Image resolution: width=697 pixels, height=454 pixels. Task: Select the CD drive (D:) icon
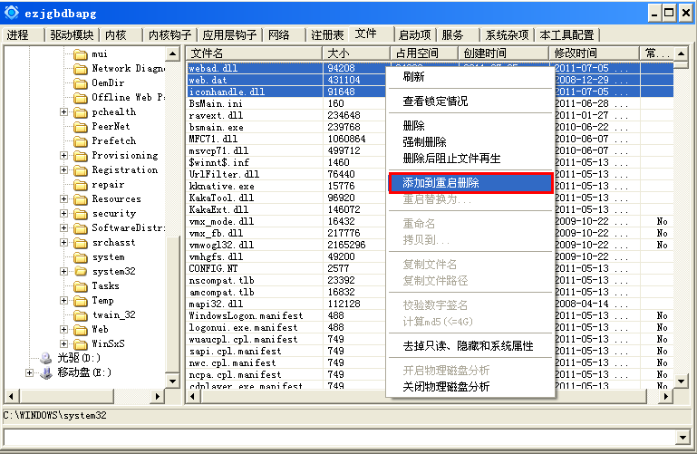tap(46, 358)
